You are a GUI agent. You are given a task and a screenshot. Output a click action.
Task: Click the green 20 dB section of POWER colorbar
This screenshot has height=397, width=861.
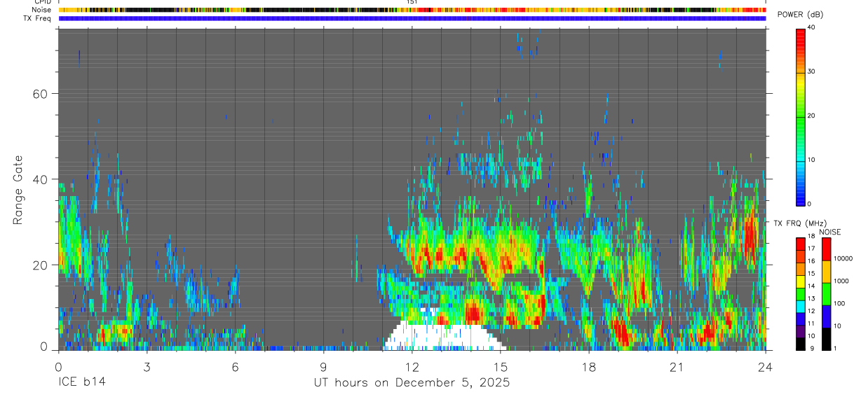[801, 116]
